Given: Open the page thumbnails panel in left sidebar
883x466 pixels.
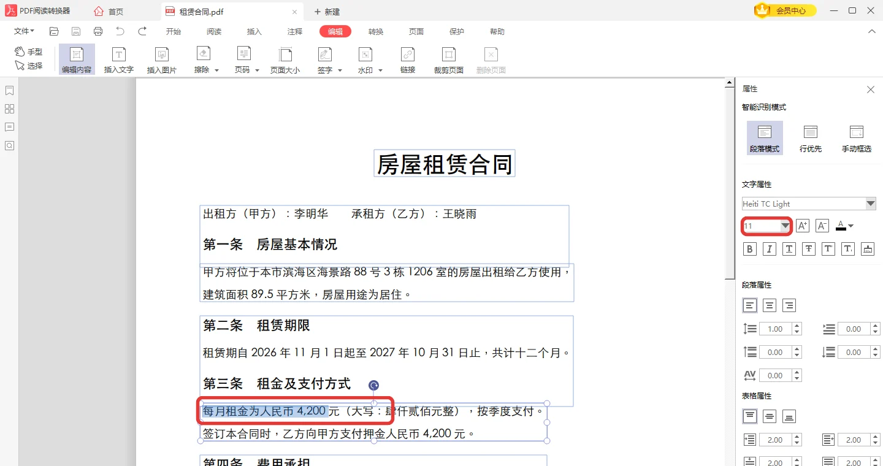Looking at the screenshot, I should pyautogui.click(x=9, y=109).
